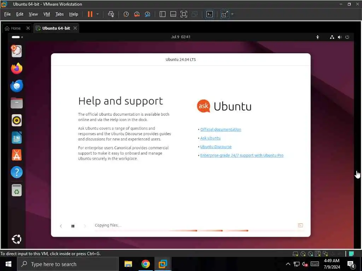
Task: Go to the next installer slide
Action: point(85,226)
